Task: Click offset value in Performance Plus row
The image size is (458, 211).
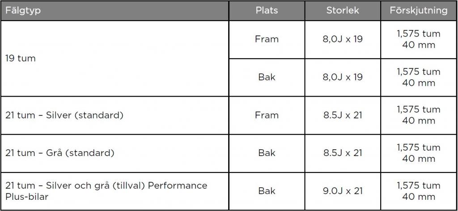Action: [x=419, y=191]
